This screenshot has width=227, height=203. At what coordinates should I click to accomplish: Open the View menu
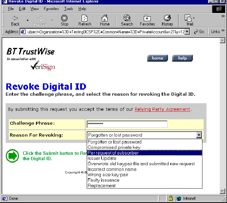tap(34, 9)
